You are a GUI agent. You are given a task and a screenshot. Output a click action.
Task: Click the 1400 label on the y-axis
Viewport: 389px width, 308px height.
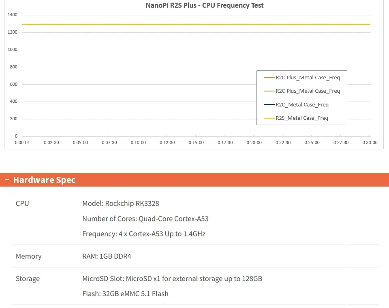(x=13, y=15)
